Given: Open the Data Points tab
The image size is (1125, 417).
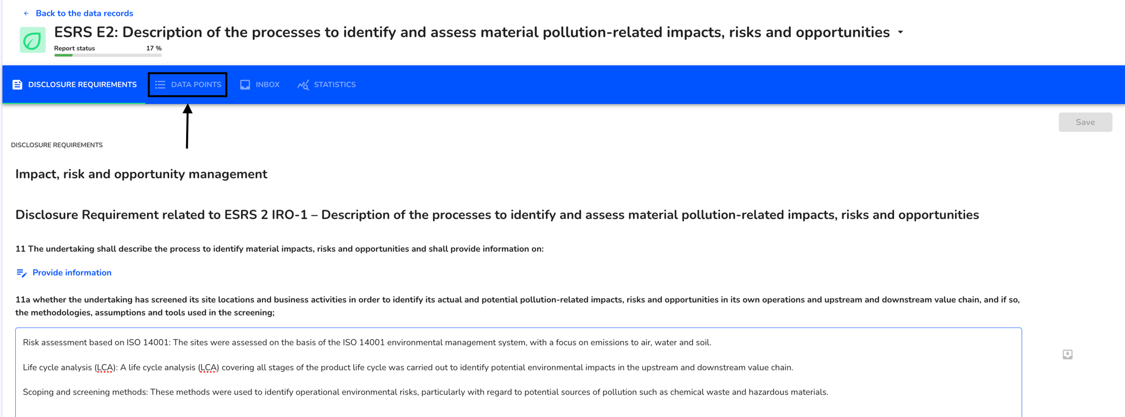Looking at the screenshot, I should point(188,84).
